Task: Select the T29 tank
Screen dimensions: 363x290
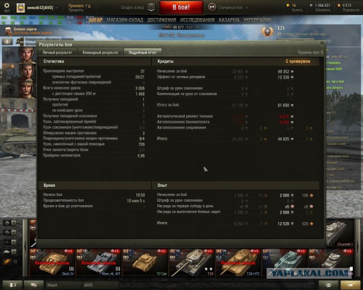Action: pos(191,262)
